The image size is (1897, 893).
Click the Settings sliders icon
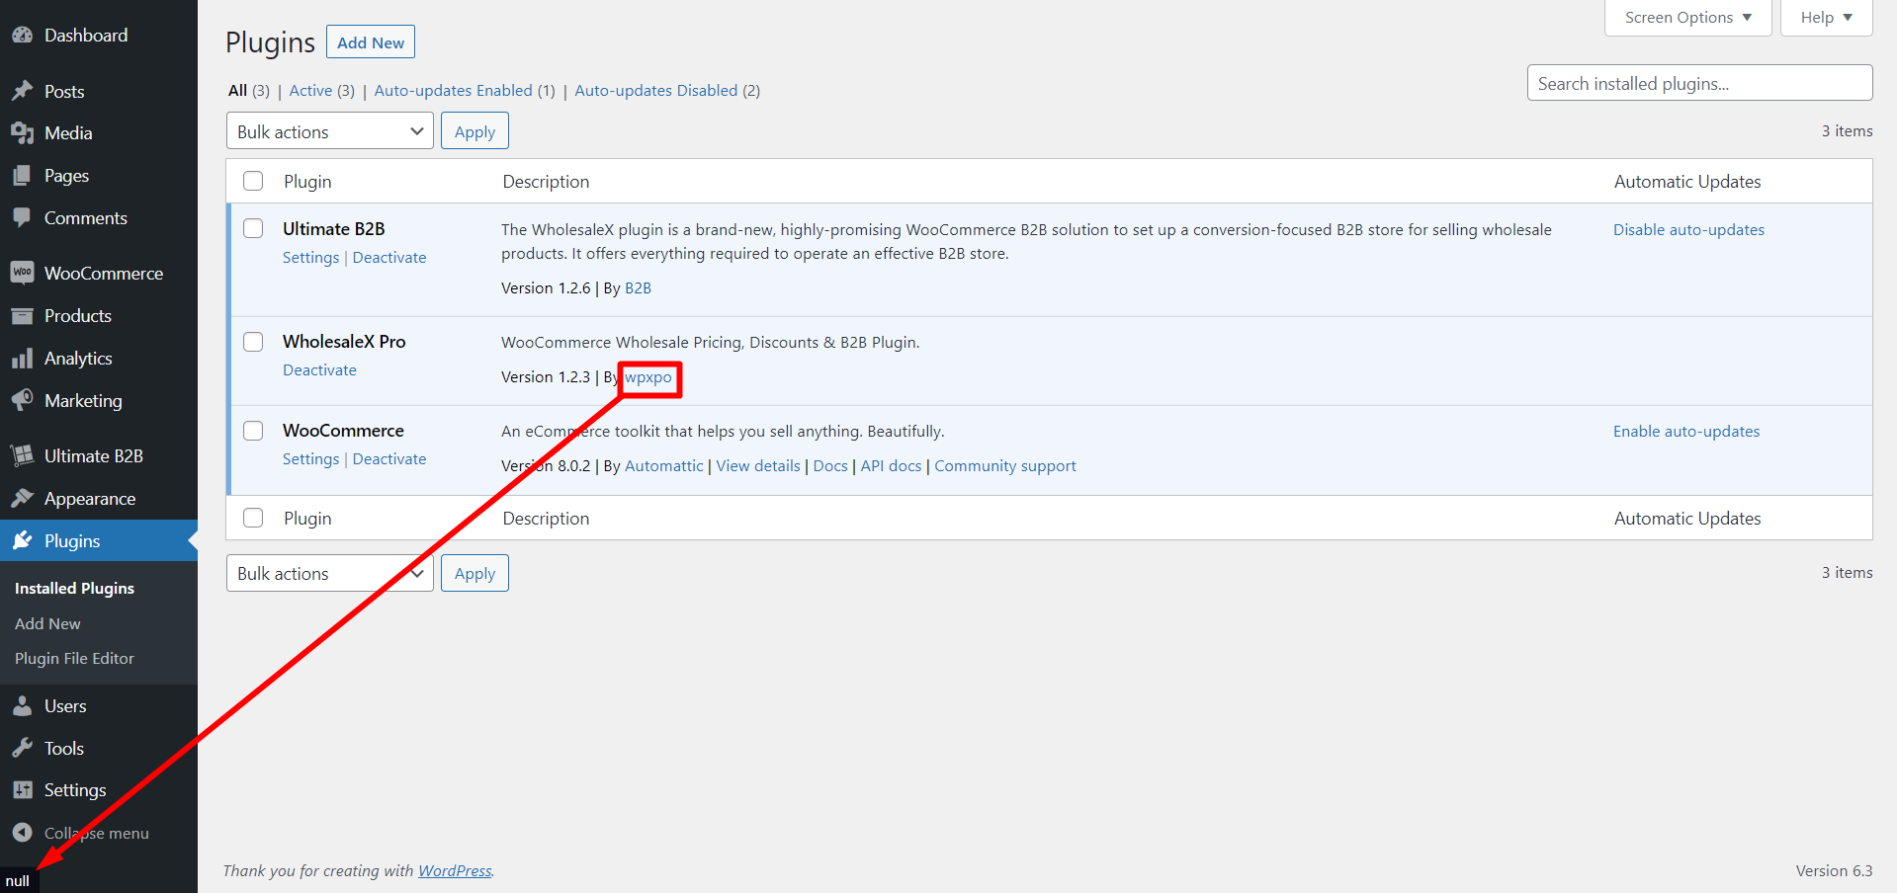click(22, 790)
